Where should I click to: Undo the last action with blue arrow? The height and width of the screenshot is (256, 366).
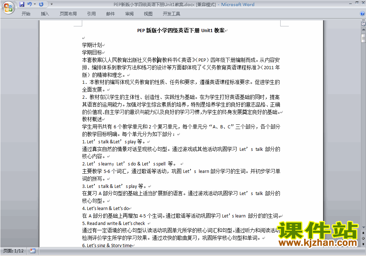(29, 4)
